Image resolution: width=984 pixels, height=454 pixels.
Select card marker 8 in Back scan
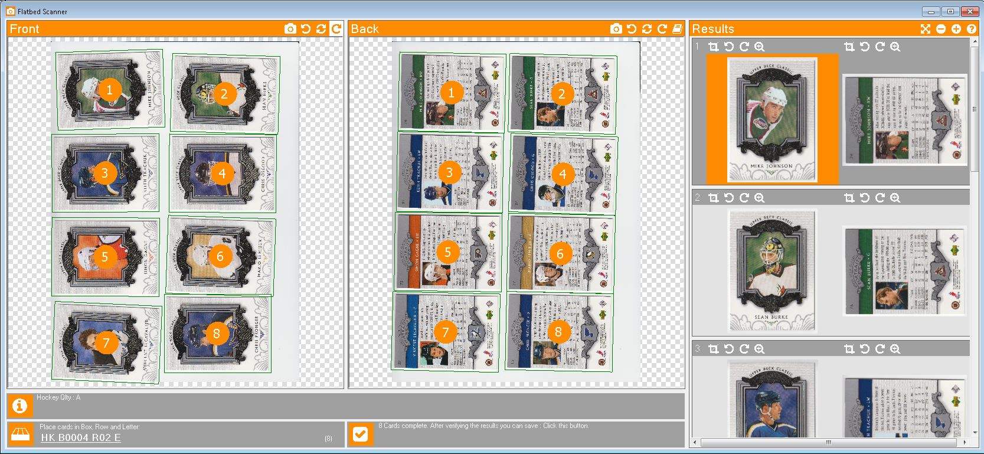[x=558, y=331]
